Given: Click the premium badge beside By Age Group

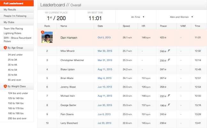Looking at the screenshot, I should coord(5,48).
